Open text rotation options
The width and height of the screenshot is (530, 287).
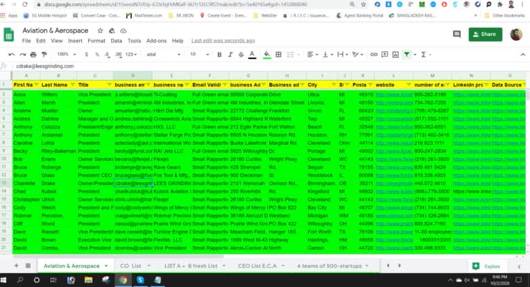357,54
